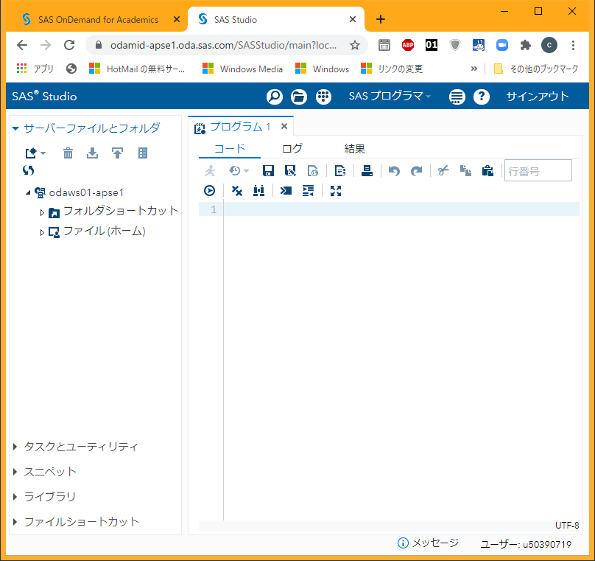The height and width of the screenshot is (561, 595).
Task: Refresh the server files tree
Action: click(29, 170)
